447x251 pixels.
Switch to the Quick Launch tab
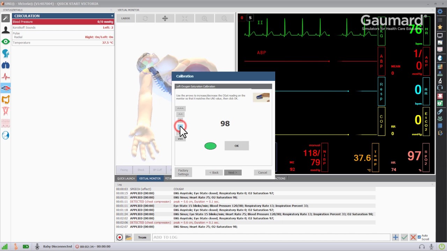click(126, 178)
